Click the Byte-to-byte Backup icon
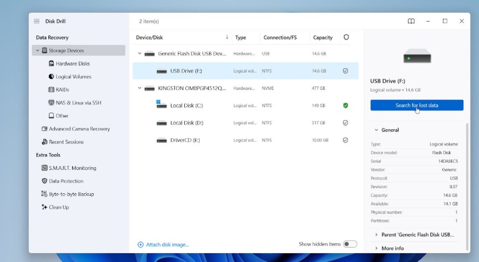Screen dimensions: 479x262 point(44,194)
